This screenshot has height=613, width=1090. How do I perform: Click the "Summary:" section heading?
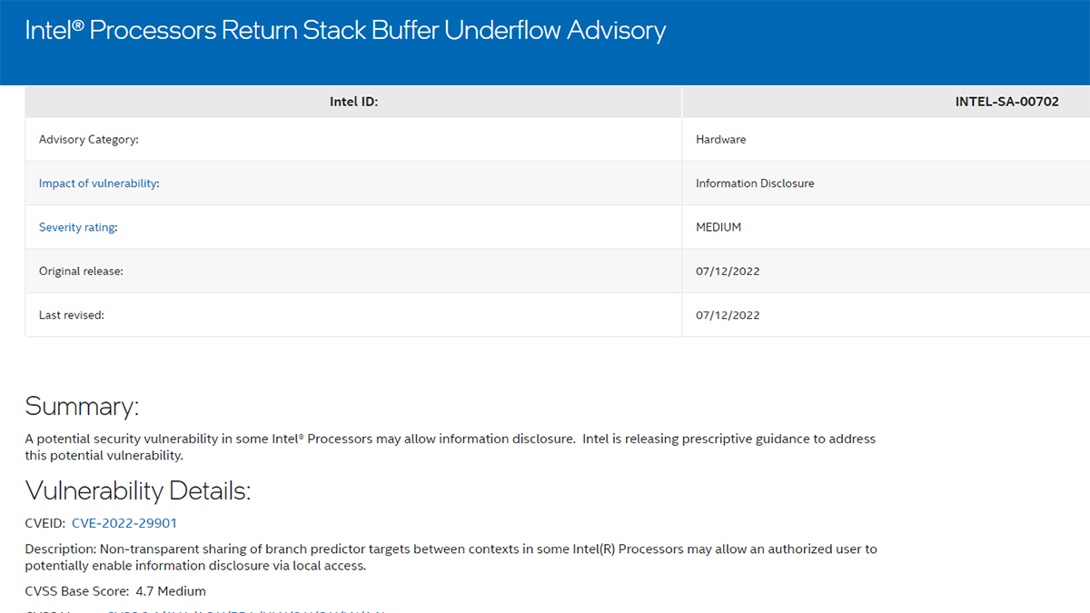[82, 406]
